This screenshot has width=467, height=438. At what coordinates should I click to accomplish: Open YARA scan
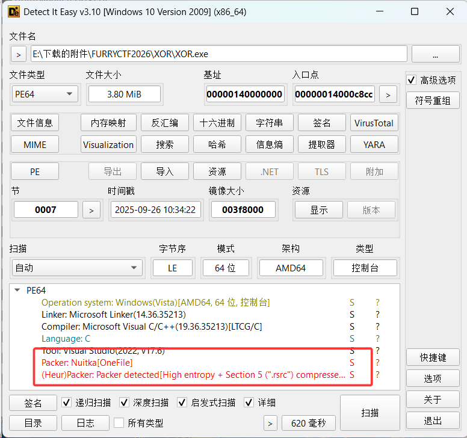click(374, 144)
